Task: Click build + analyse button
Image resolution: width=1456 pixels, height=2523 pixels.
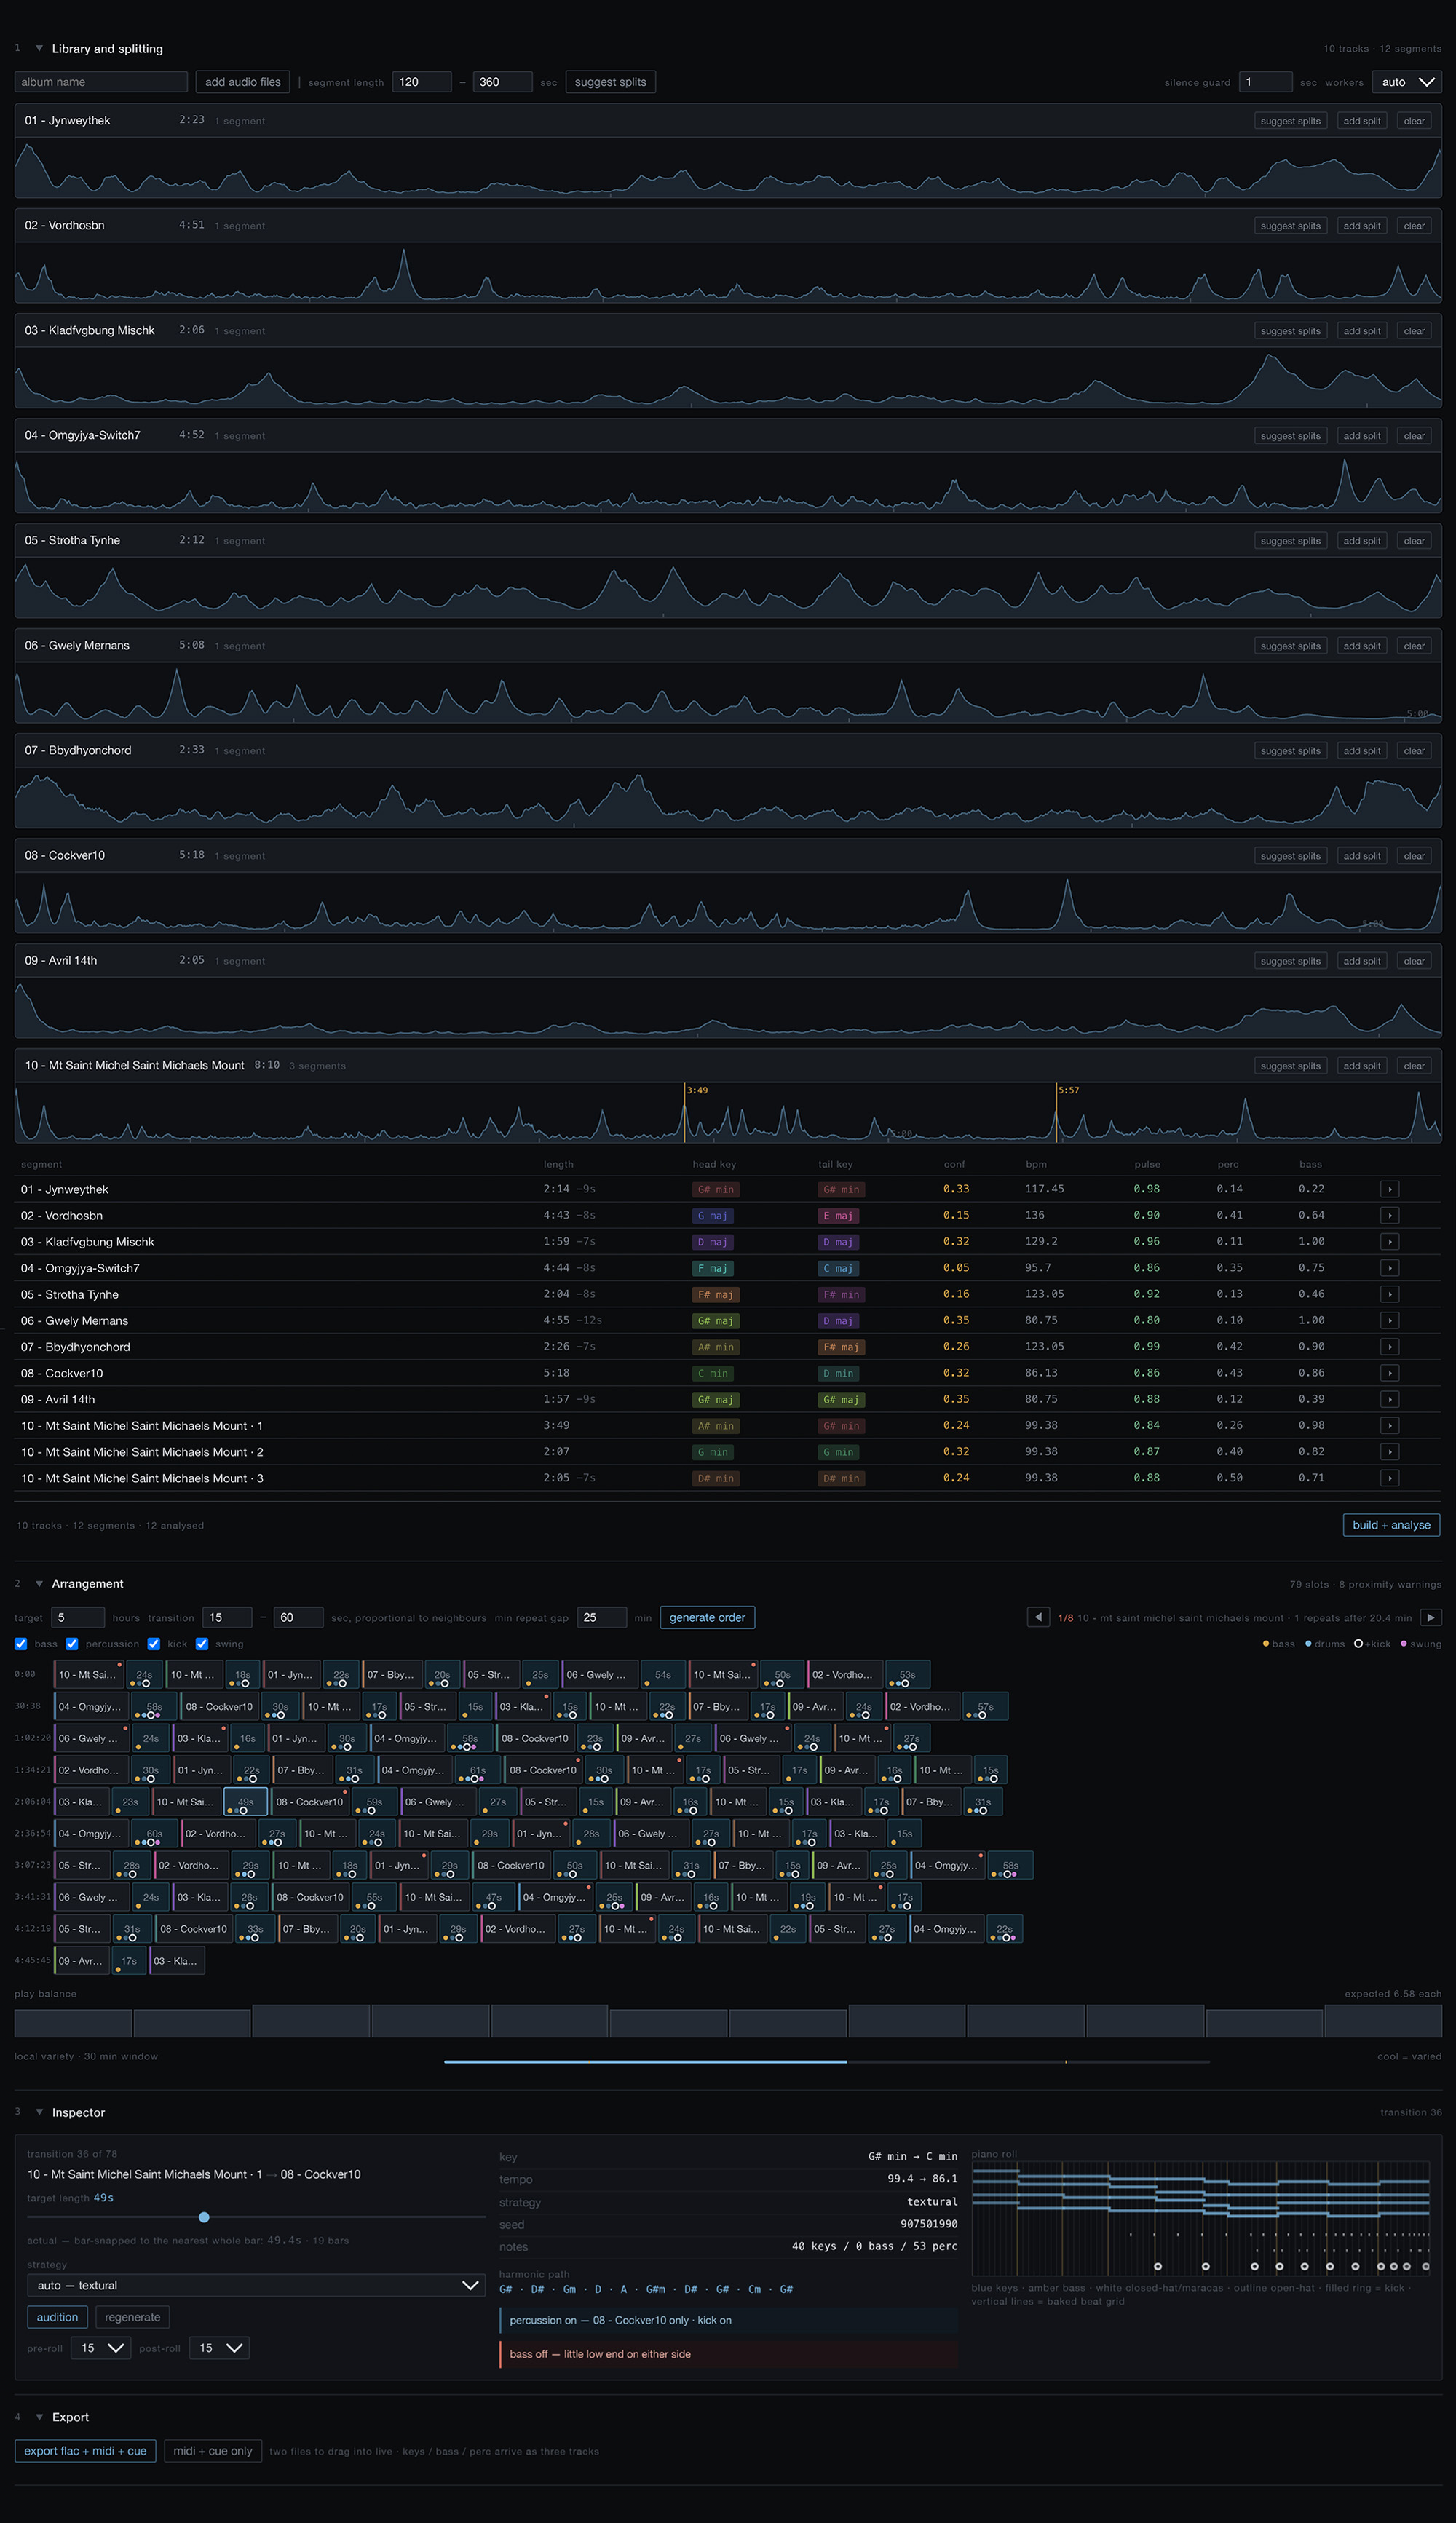Action: tap(1391, 1524)
